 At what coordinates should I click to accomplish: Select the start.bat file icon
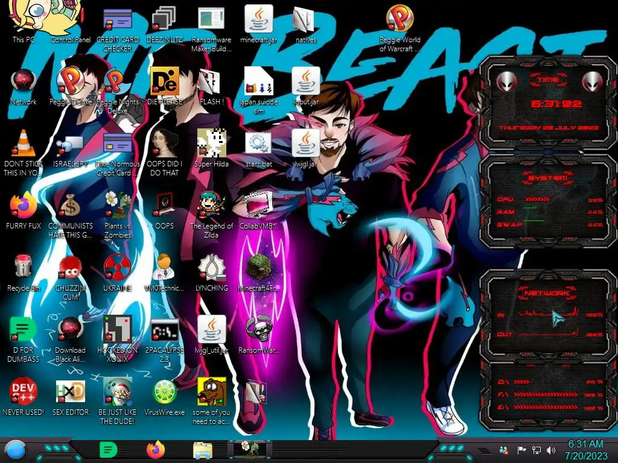[258, 149]
